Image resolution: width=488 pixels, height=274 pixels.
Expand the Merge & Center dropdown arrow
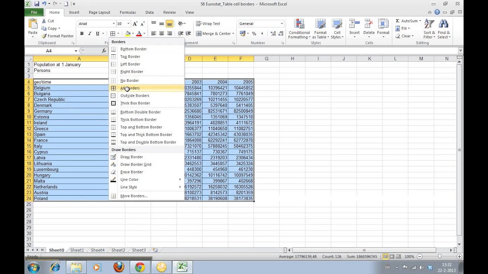[233, 33]
